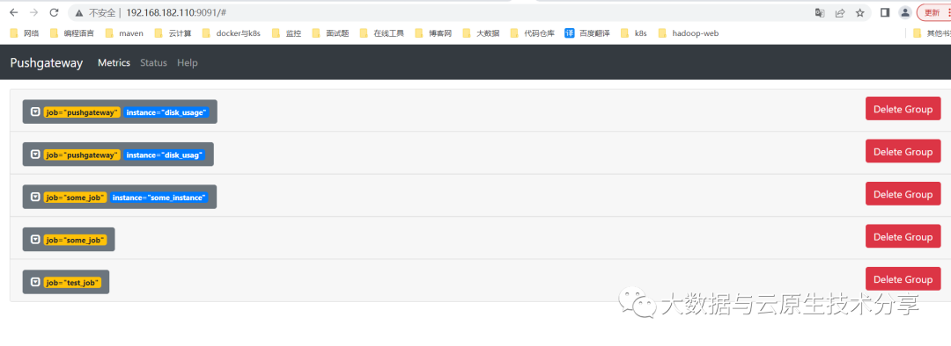The height and width of the screenshot is (346, 951).
Task: Open the 百度翻译 bookmark
Action: click(587, 33)
